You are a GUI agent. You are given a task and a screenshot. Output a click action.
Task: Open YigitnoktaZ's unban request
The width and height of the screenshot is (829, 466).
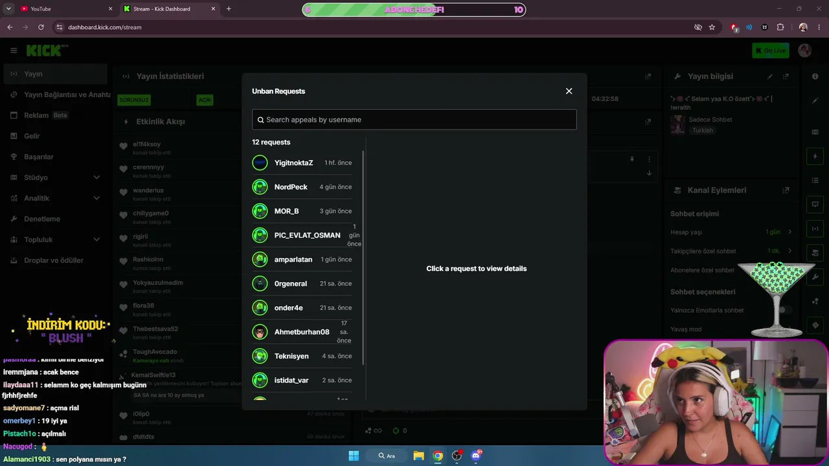click(302, 162)
